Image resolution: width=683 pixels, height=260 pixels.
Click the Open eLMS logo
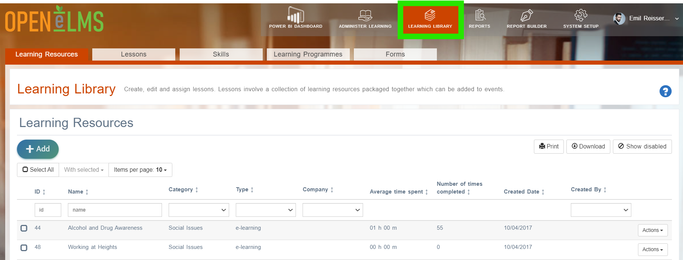(54, 19)
